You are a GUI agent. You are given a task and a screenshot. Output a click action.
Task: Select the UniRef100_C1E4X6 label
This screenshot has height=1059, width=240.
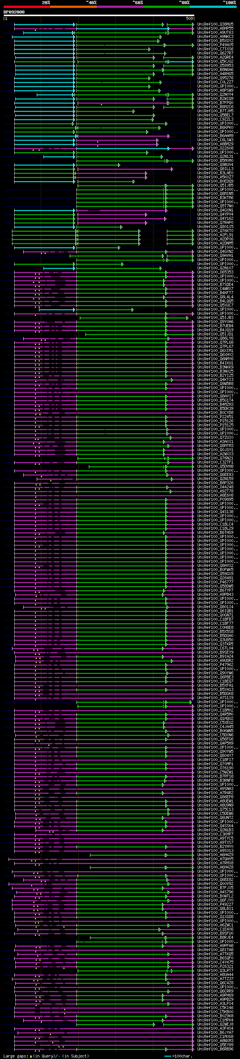point(215,929)
